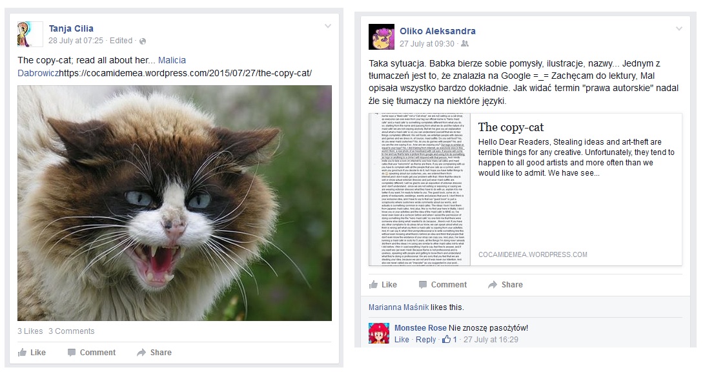Click the thumbs-up count on Monstee's comment
Viewport: 705px width, 372px height.
449,339
